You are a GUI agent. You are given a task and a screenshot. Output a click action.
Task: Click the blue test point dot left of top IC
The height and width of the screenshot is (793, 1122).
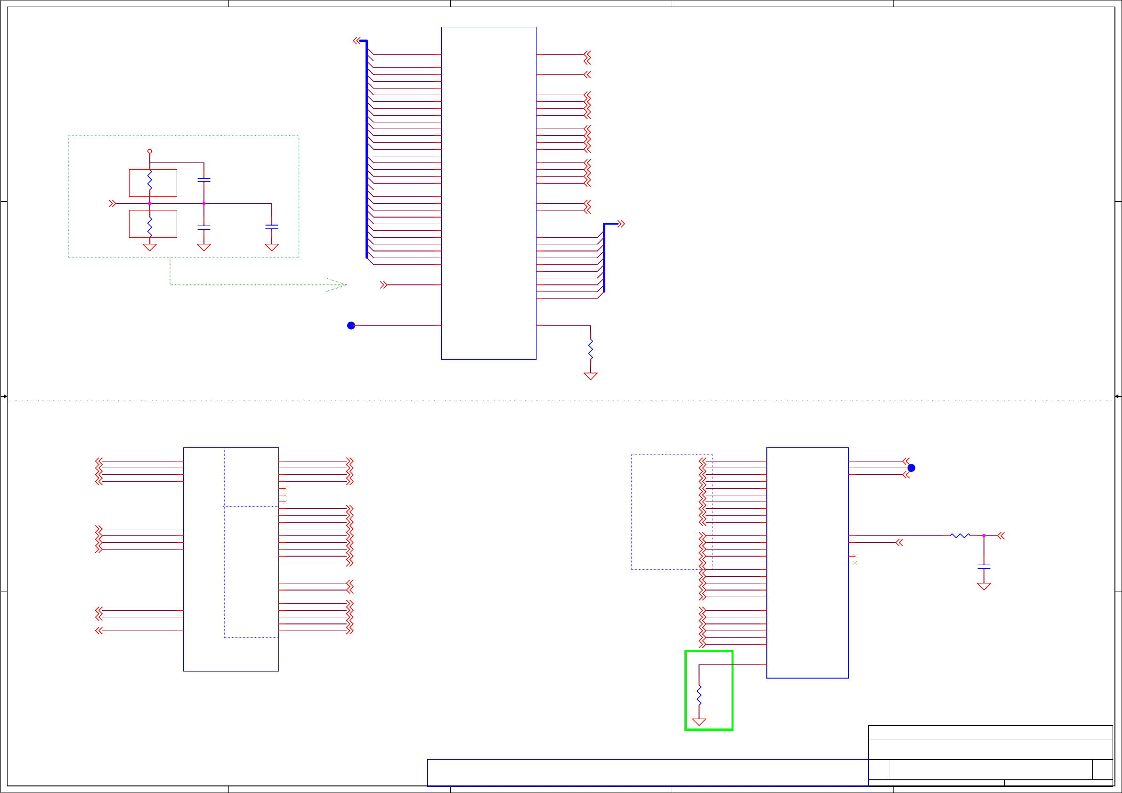coord(351,325)
